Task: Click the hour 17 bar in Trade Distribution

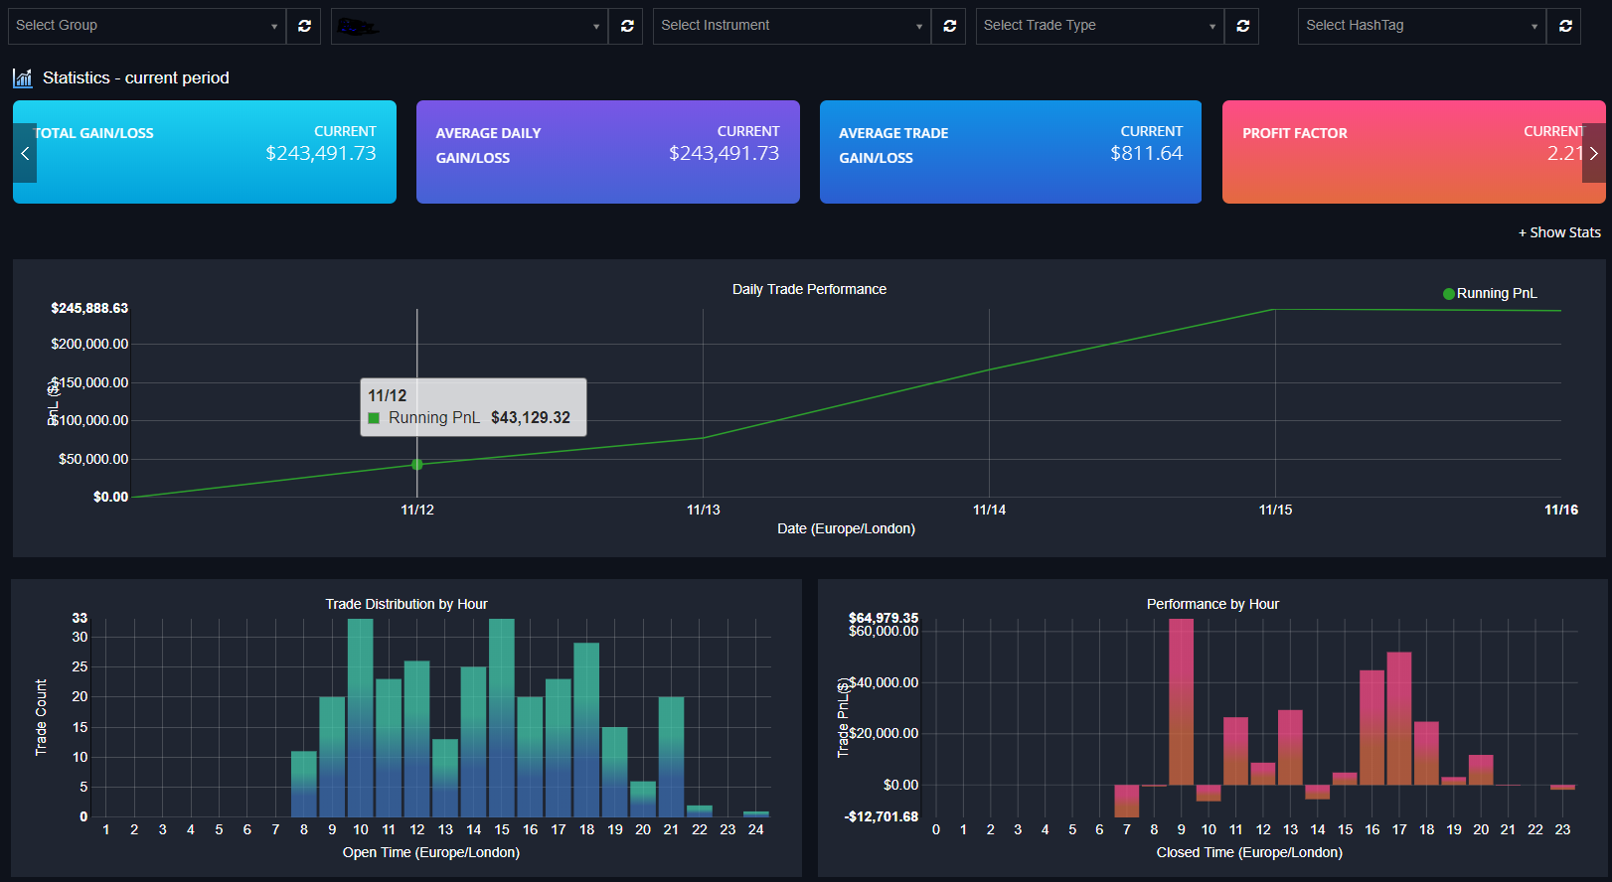Action: coord(559,748)
